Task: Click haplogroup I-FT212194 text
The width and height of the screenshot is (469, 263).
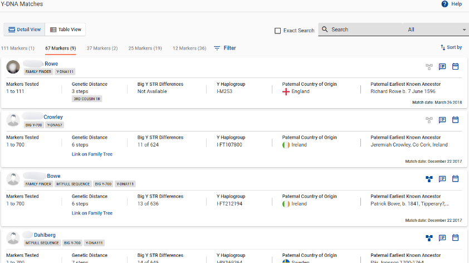Action: (x=229, y=203)
